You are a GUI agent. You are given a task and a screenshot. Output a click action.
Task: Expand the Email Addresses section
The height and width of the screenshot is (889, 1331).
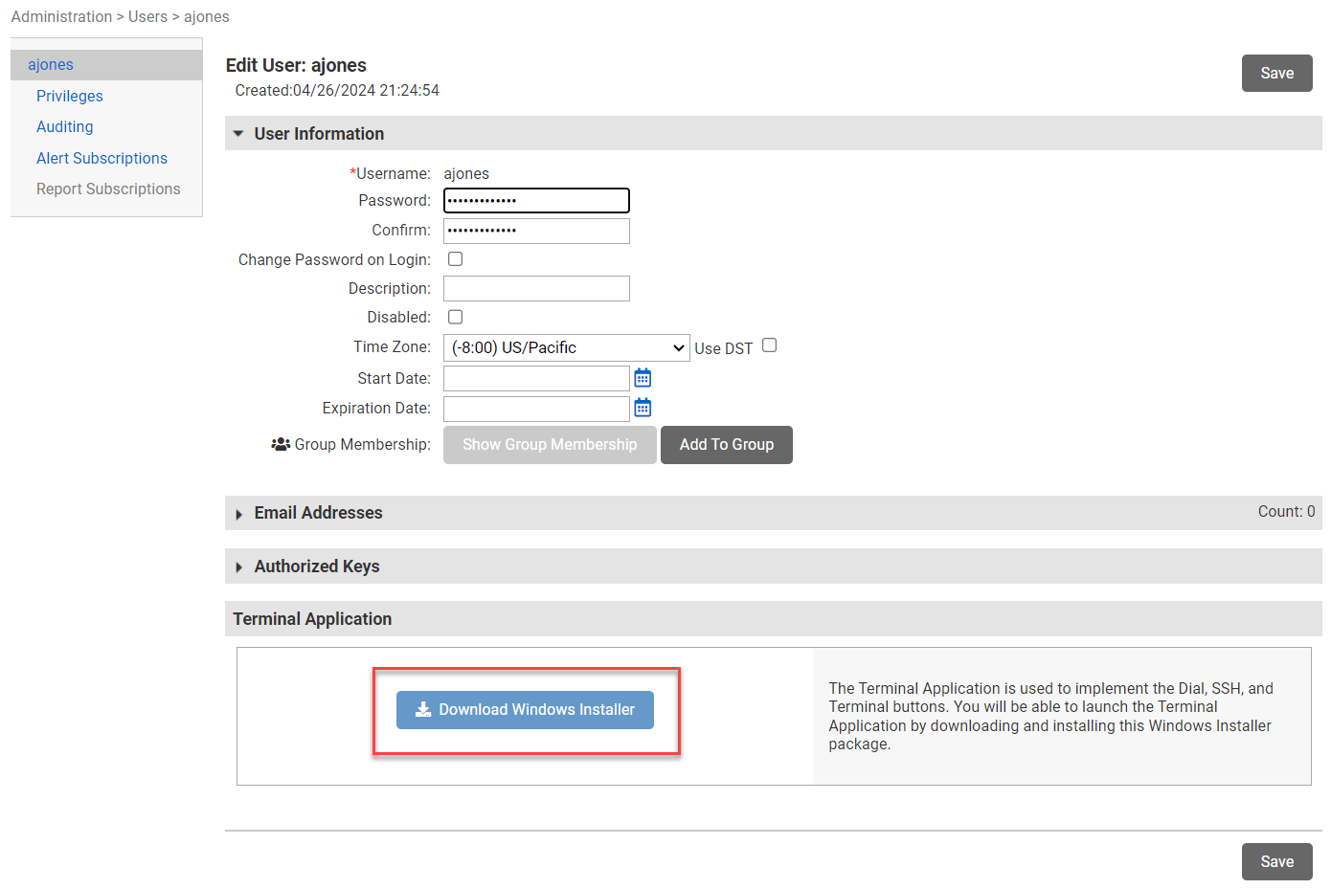click(x=238, y=514)
